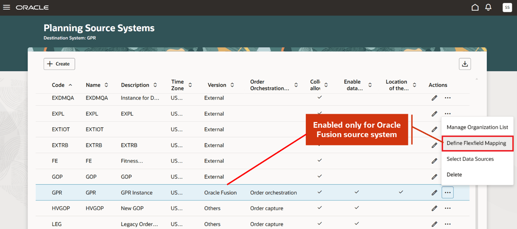Click the Instance for D description cell
The height and width of the screenshot is (229, 517).
[x=140, y=98]
